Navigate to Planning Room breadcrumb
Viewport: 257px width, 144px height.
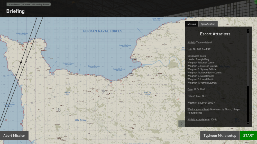[x=41, y=5]
